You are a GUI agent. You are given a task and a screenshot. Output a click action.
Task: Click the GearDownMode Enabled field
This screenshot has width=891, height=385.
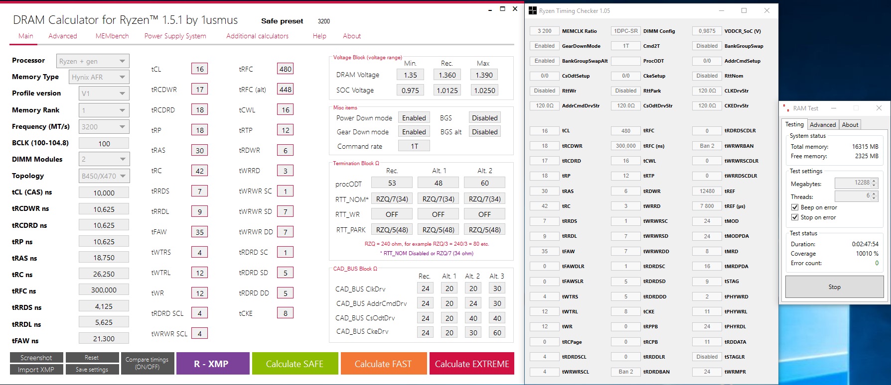tap(545, 46)
